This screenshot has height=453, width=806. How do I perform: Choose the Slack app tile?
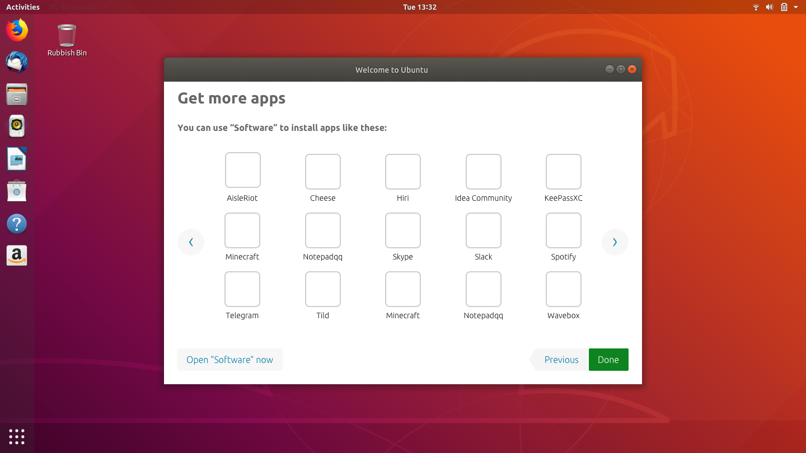coord(483,230)
